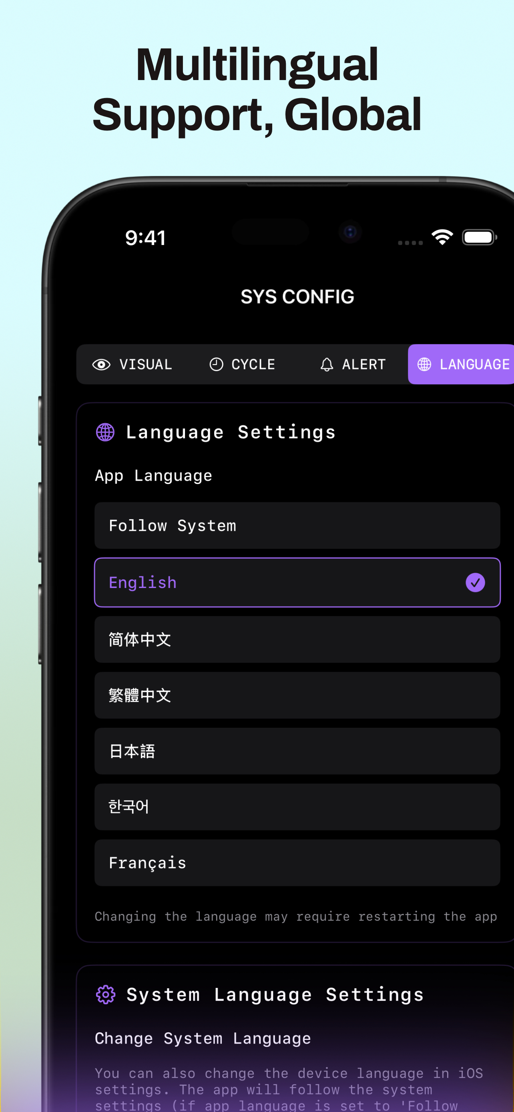Click the clock icon on Cycle tab
The width and height of the screenshot is (514, 1112).
(x=216, y=364)
